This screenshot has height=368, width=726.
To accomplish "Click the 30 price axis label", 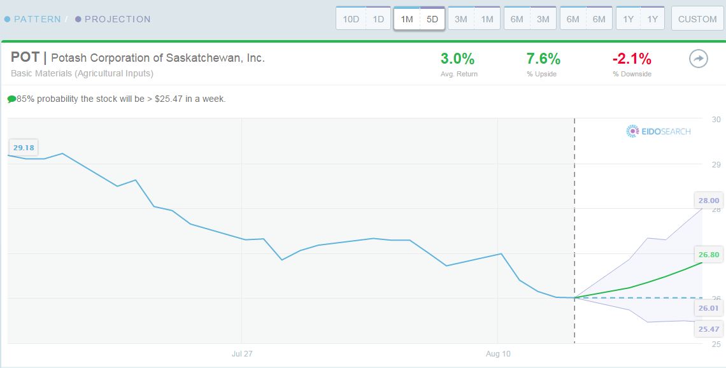I will [716, 120].
